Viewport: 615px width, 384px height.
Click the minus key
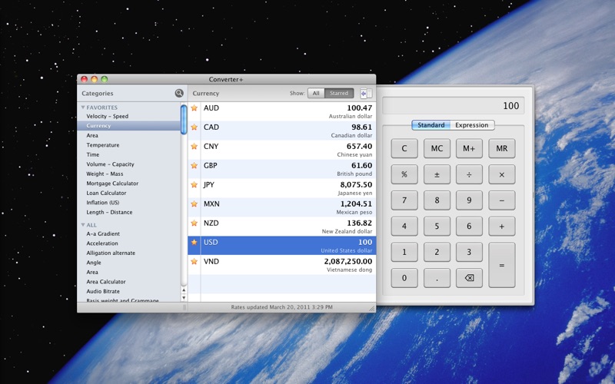[502, 200]
